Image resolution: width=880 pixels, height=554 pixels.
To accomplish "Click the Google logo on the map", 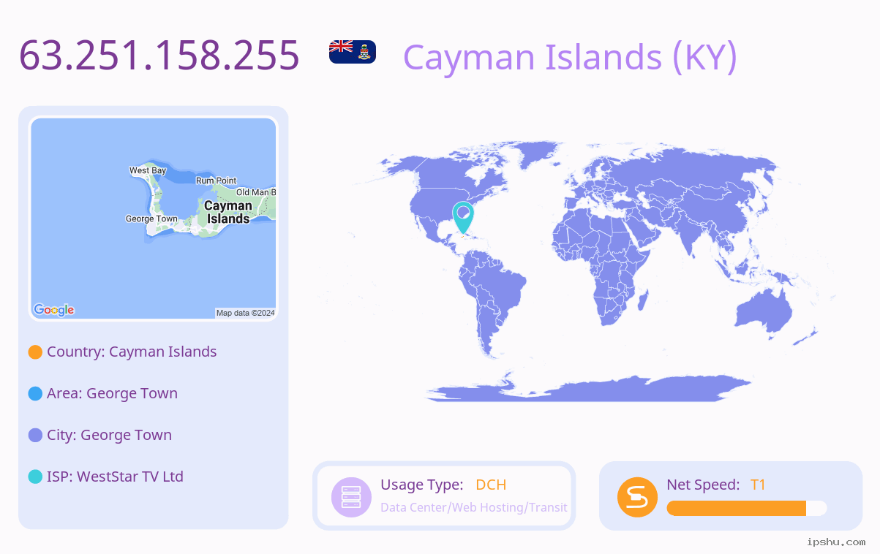I will 54,310.
